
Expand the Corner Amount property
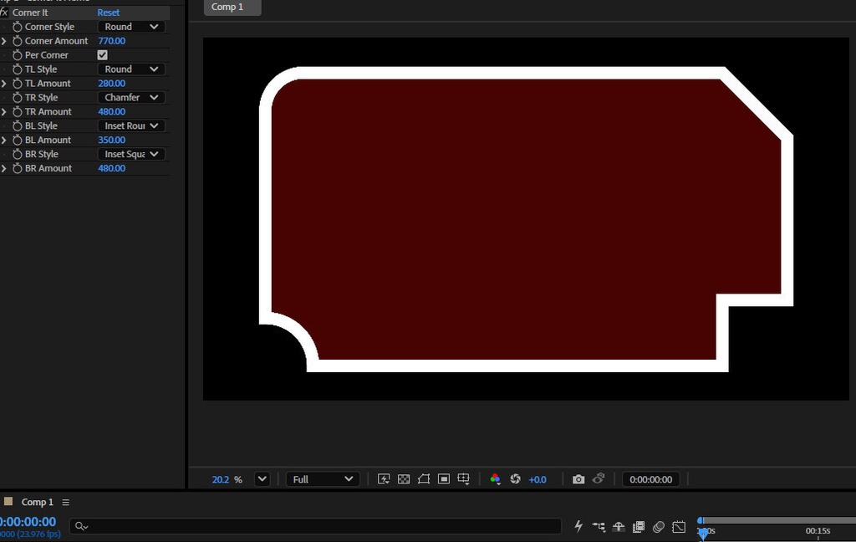pos(4,41)
